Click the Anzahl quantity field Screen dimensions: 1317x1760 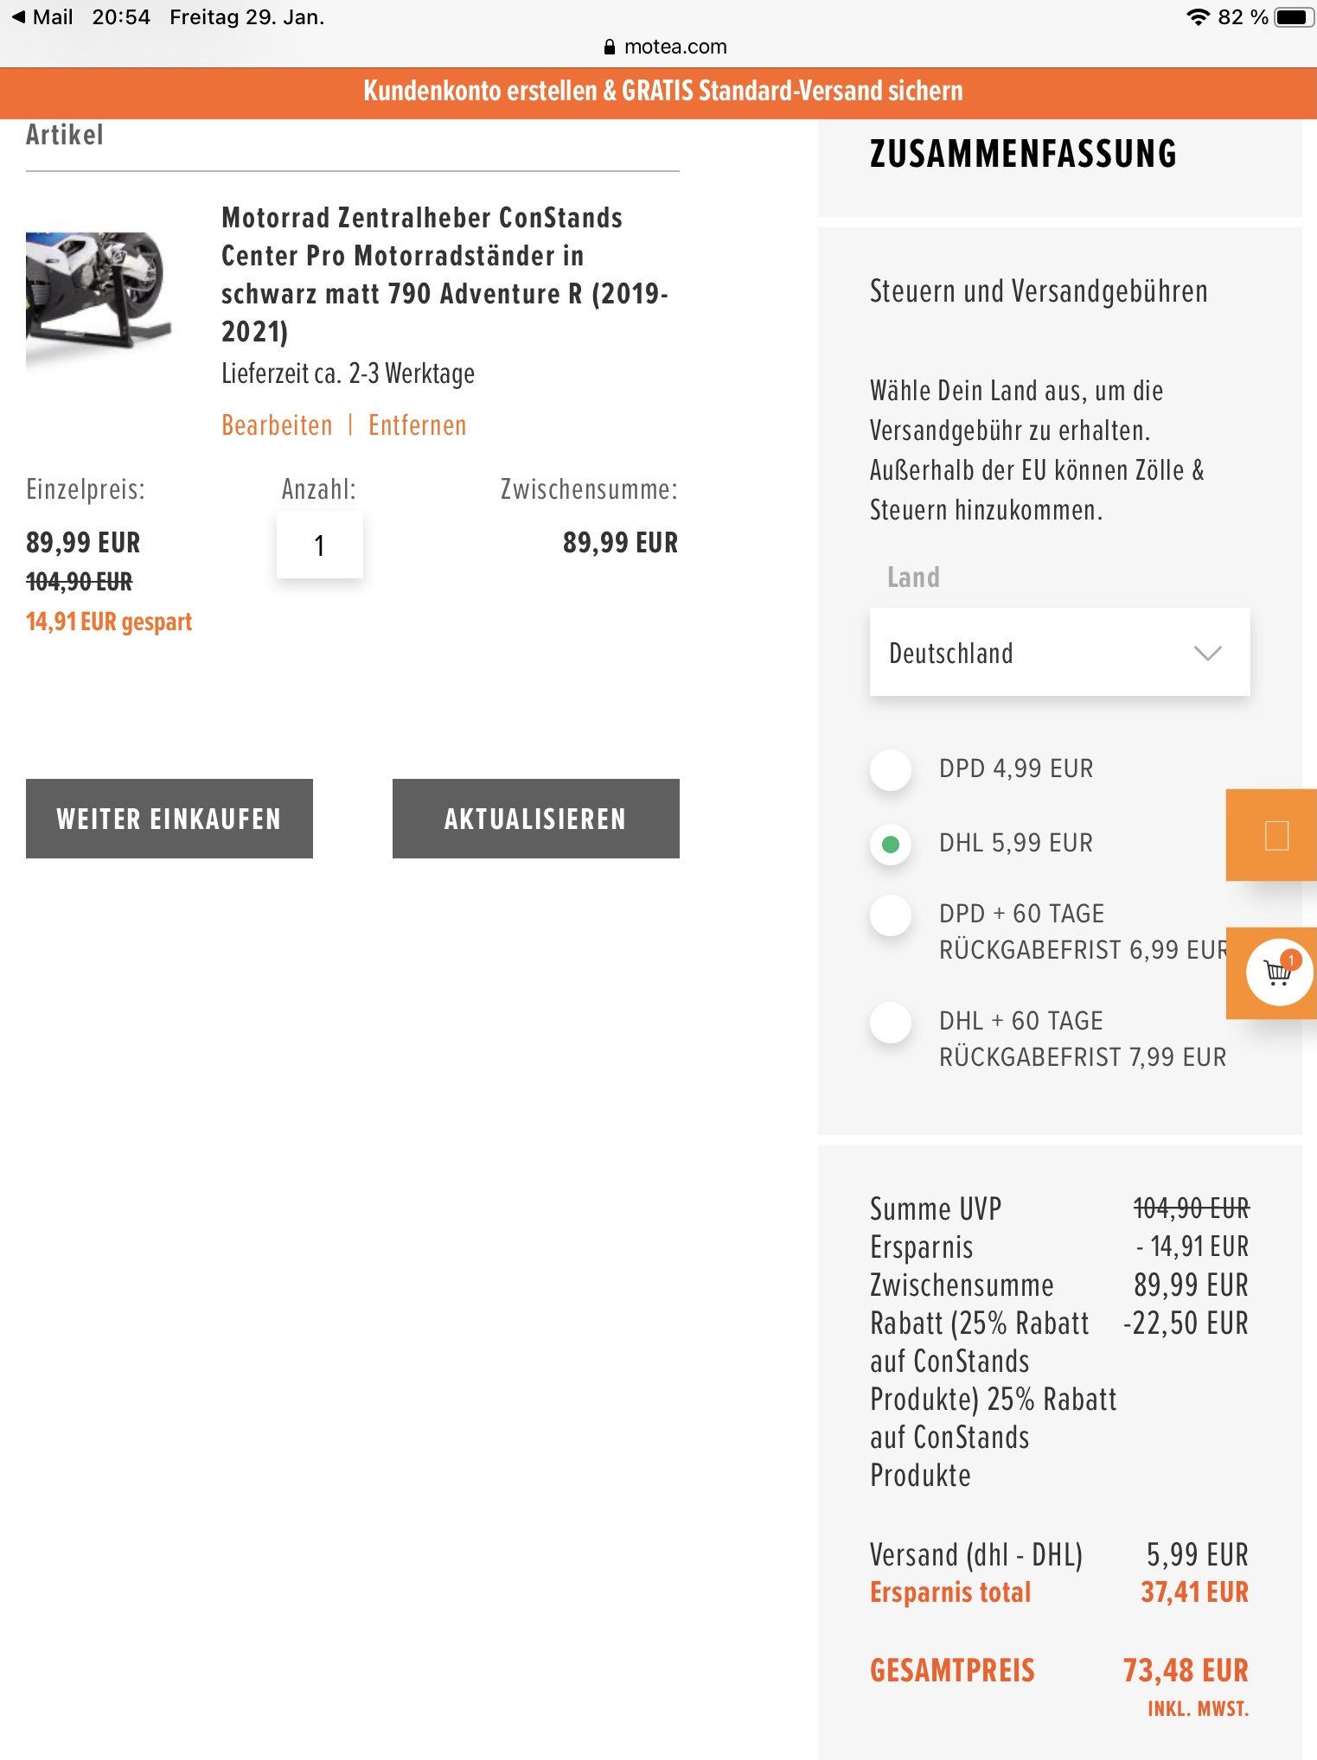click(x=319, y=545)
